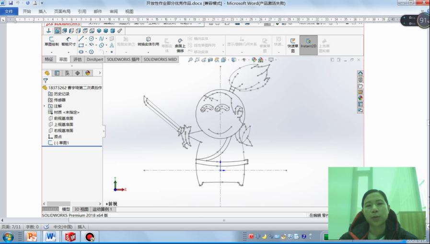Open the FeatureManager design tree tab icon
This screenshot has height=244, width=430.
click(47, 73)
